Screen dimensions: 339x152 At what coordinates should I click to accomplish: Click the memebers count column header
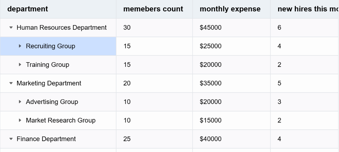pyautogui.click(x=153, y=9)
